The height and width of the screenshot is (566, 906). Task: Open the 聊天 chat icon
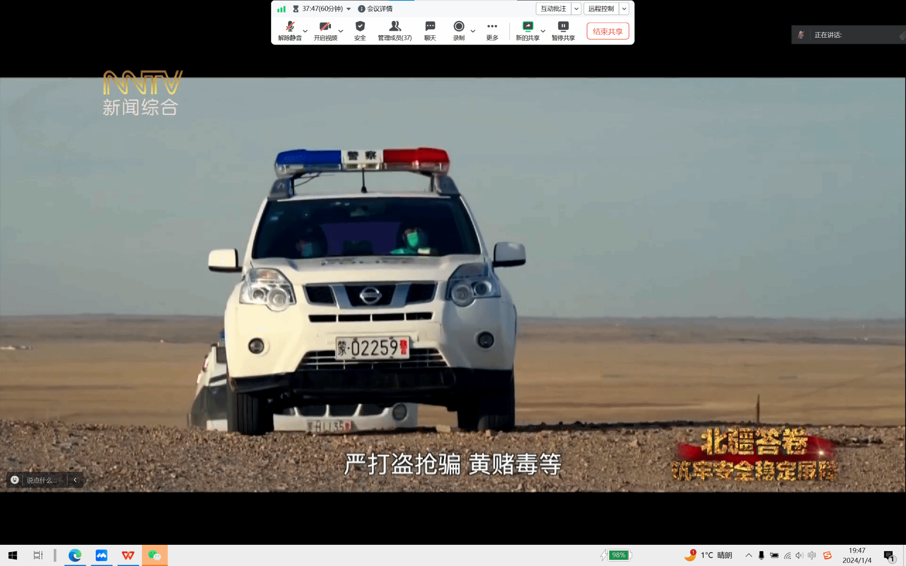point(430,27)
